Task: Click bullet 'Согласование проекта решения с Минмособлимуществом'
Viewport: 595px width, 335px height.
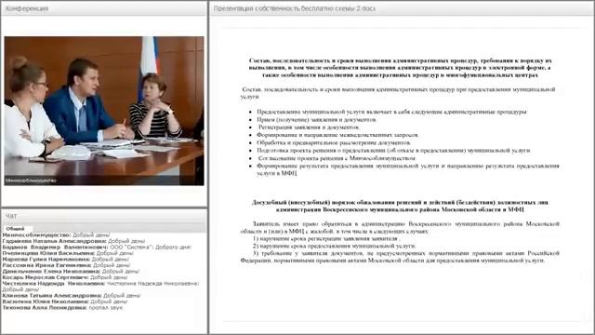Action: pyautogui.click(x=337, y=158)
